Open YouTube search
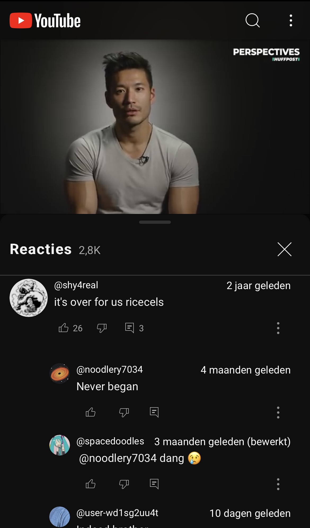Viewport: 310px width, 528px height. (253, 20)
